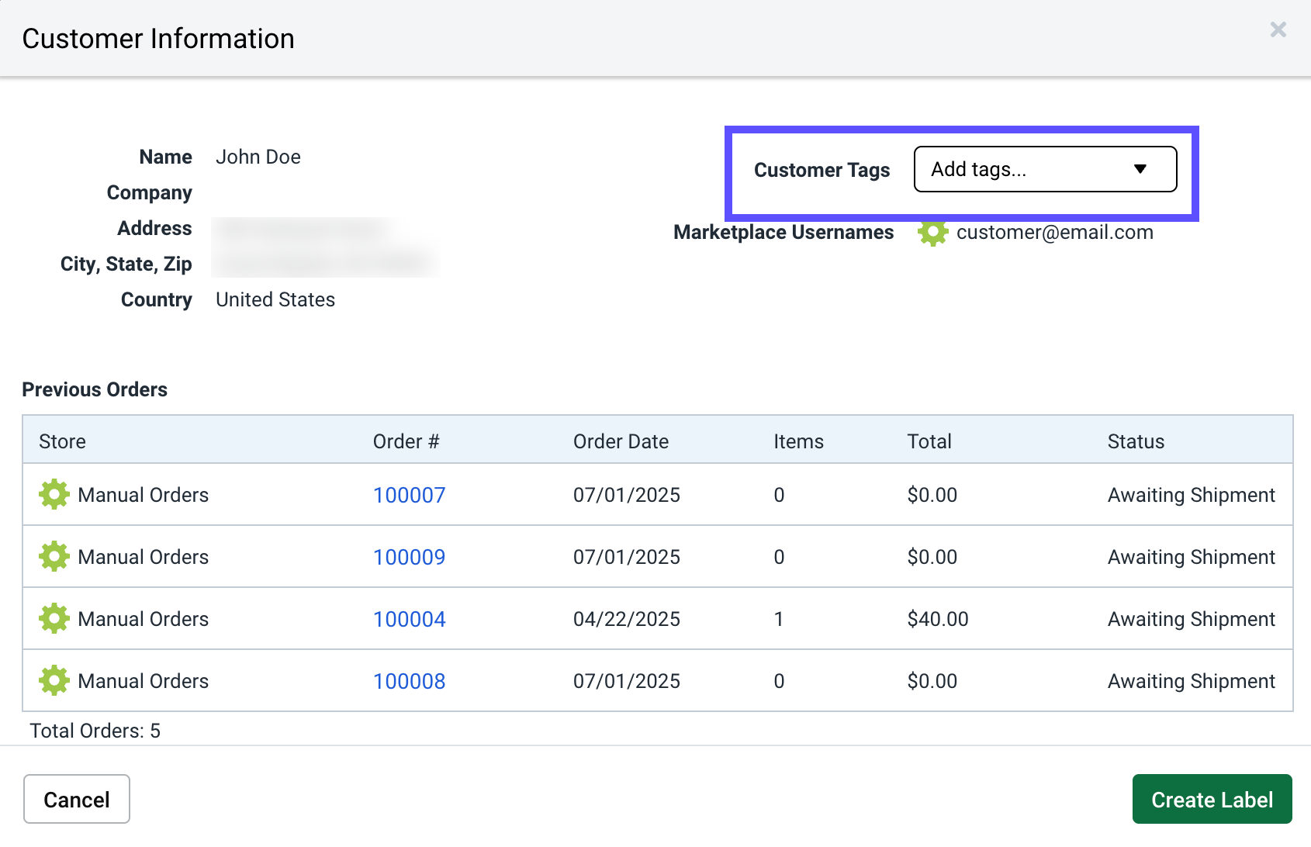This screenshot has width=1311, height=847.
Task: Close the Customer Information dialog
Action: point(1278,29)
